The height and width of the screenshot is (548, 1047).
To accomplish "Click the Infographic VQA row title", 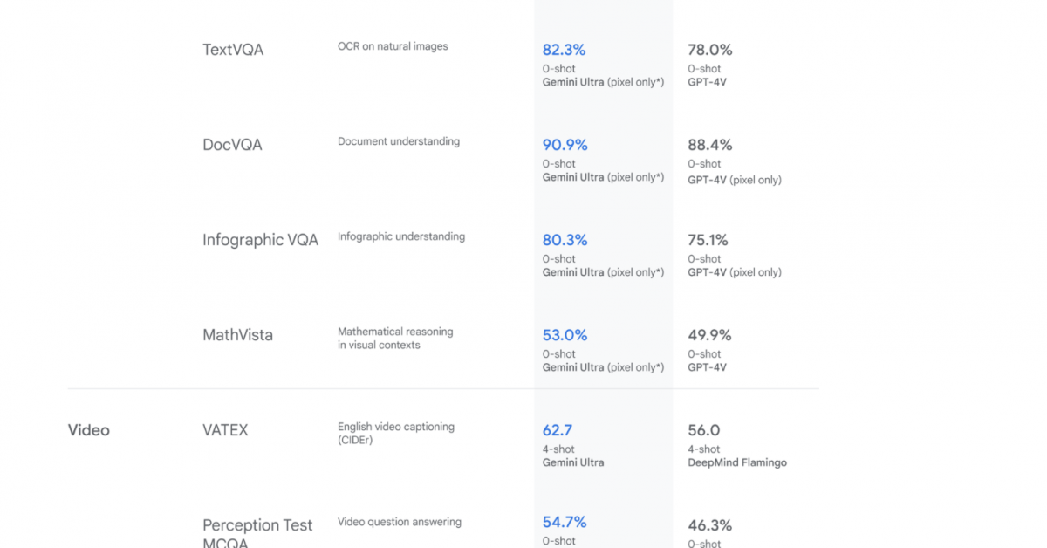I will [x=261, y=240].
